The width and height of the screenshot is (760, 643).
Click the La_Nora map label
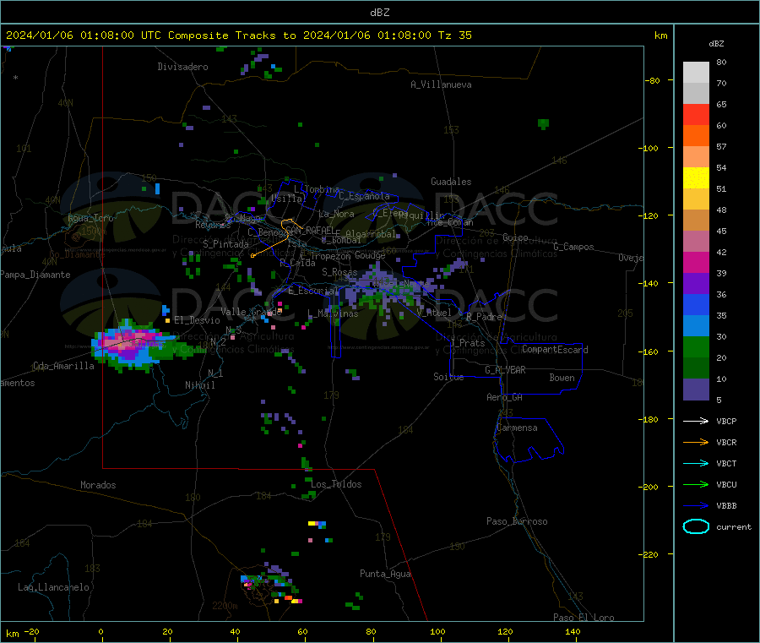coord(336,215)
